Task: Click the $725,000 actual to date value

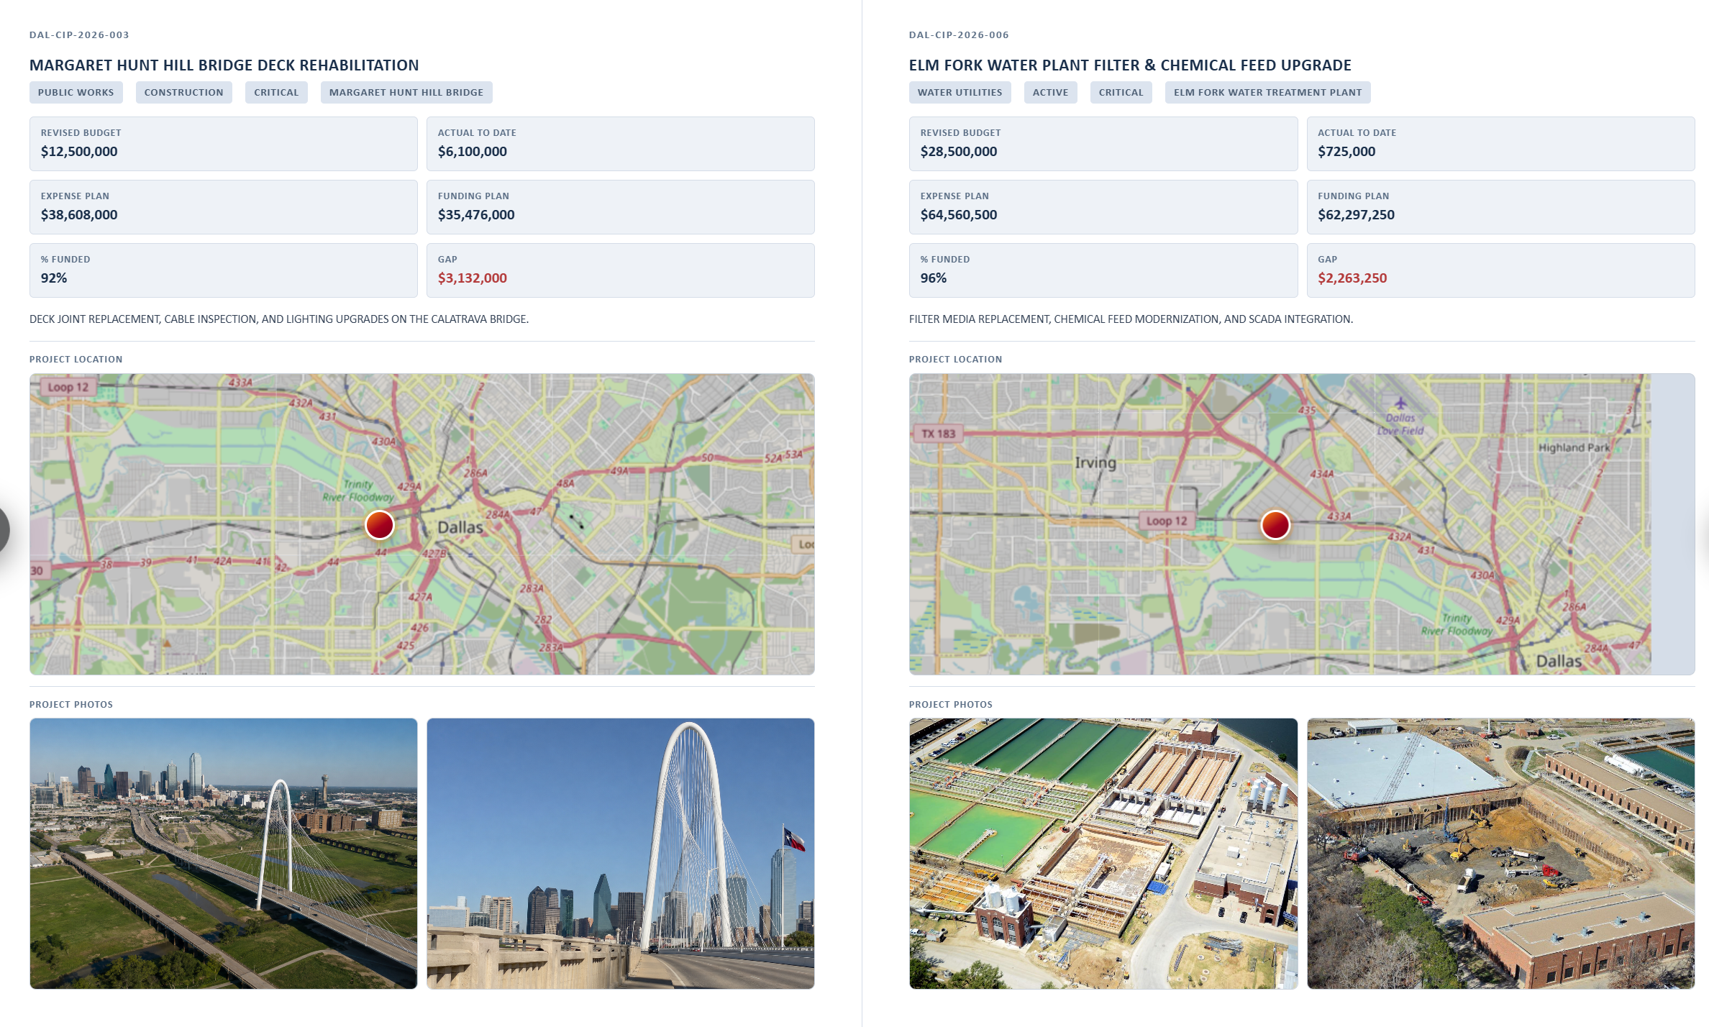Action: point(1346,152)
